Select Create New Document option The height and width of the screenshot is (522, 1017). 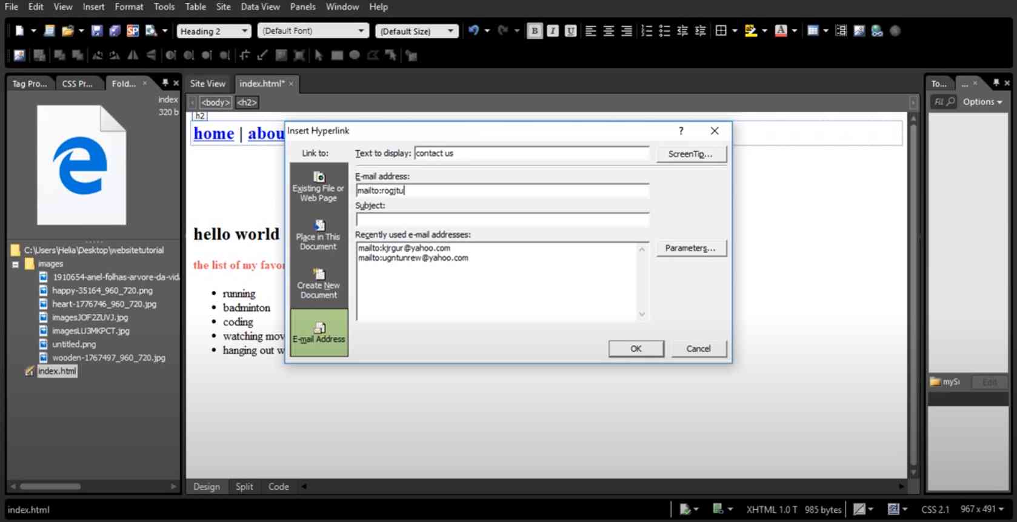(x=319, y=284)
